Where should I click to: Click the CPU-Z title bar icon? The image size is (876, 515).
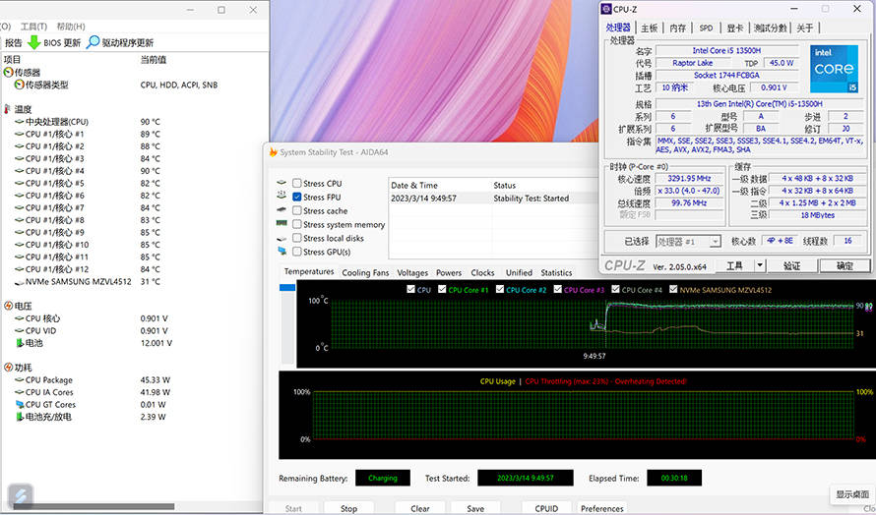tap(606, 9)
